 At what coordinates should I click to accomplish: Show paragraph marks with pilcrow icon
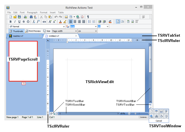coord(88,17)
